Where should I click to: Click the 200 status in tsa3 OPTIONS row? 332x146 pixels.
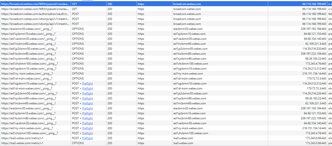pyautogui.click(x=110, y=143)
